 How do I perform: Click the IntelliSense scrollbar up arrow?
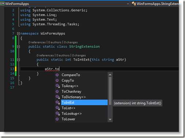pyautogui.click(x=110, y=75)
